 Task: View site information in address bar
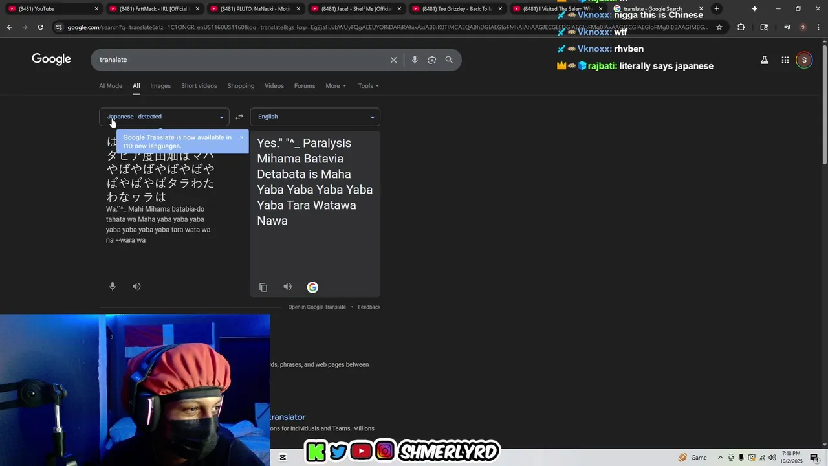(59, 27)
